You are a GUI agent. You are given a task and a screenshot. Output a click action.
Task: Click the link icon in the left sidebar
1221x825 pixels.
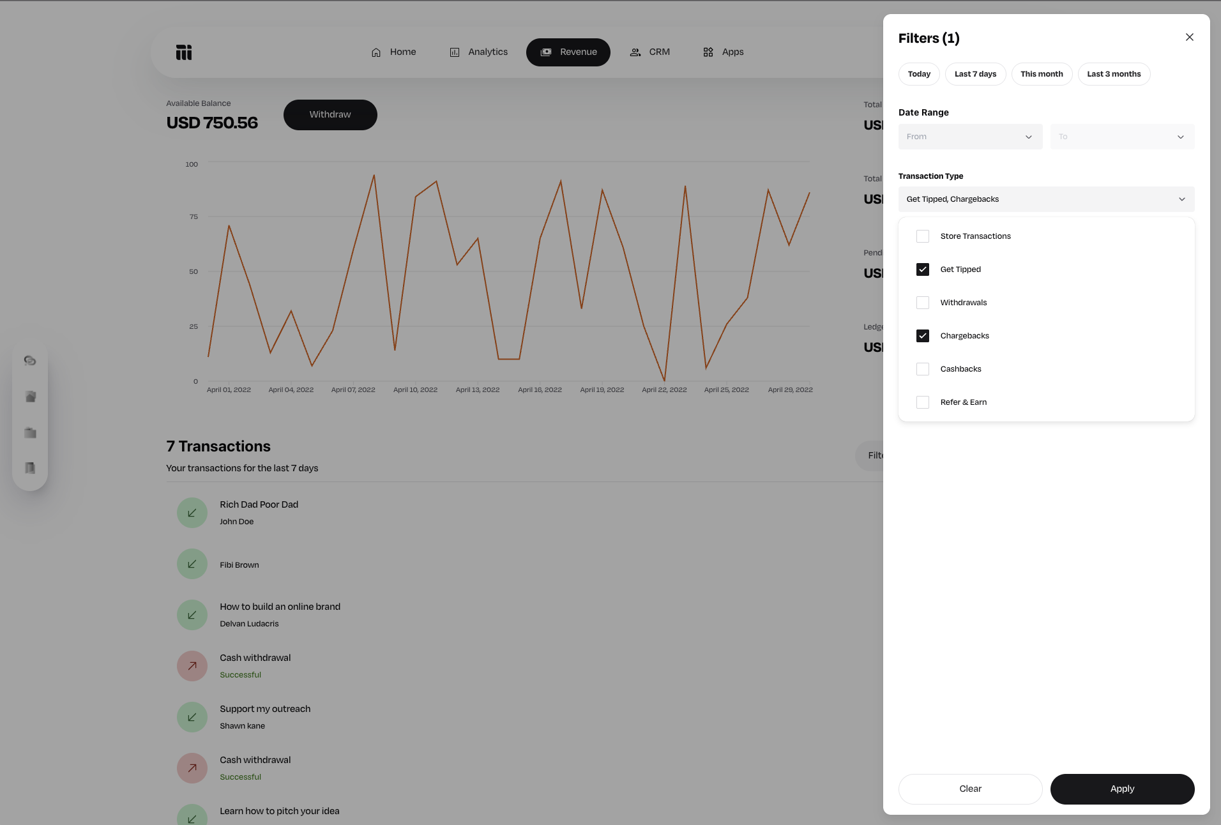click(x=30, y=361)
